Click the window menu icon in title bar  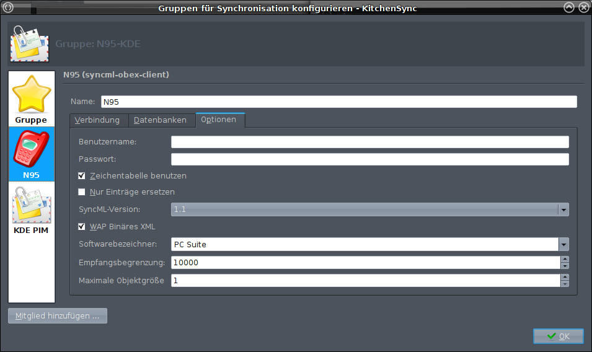pos(8,7)
